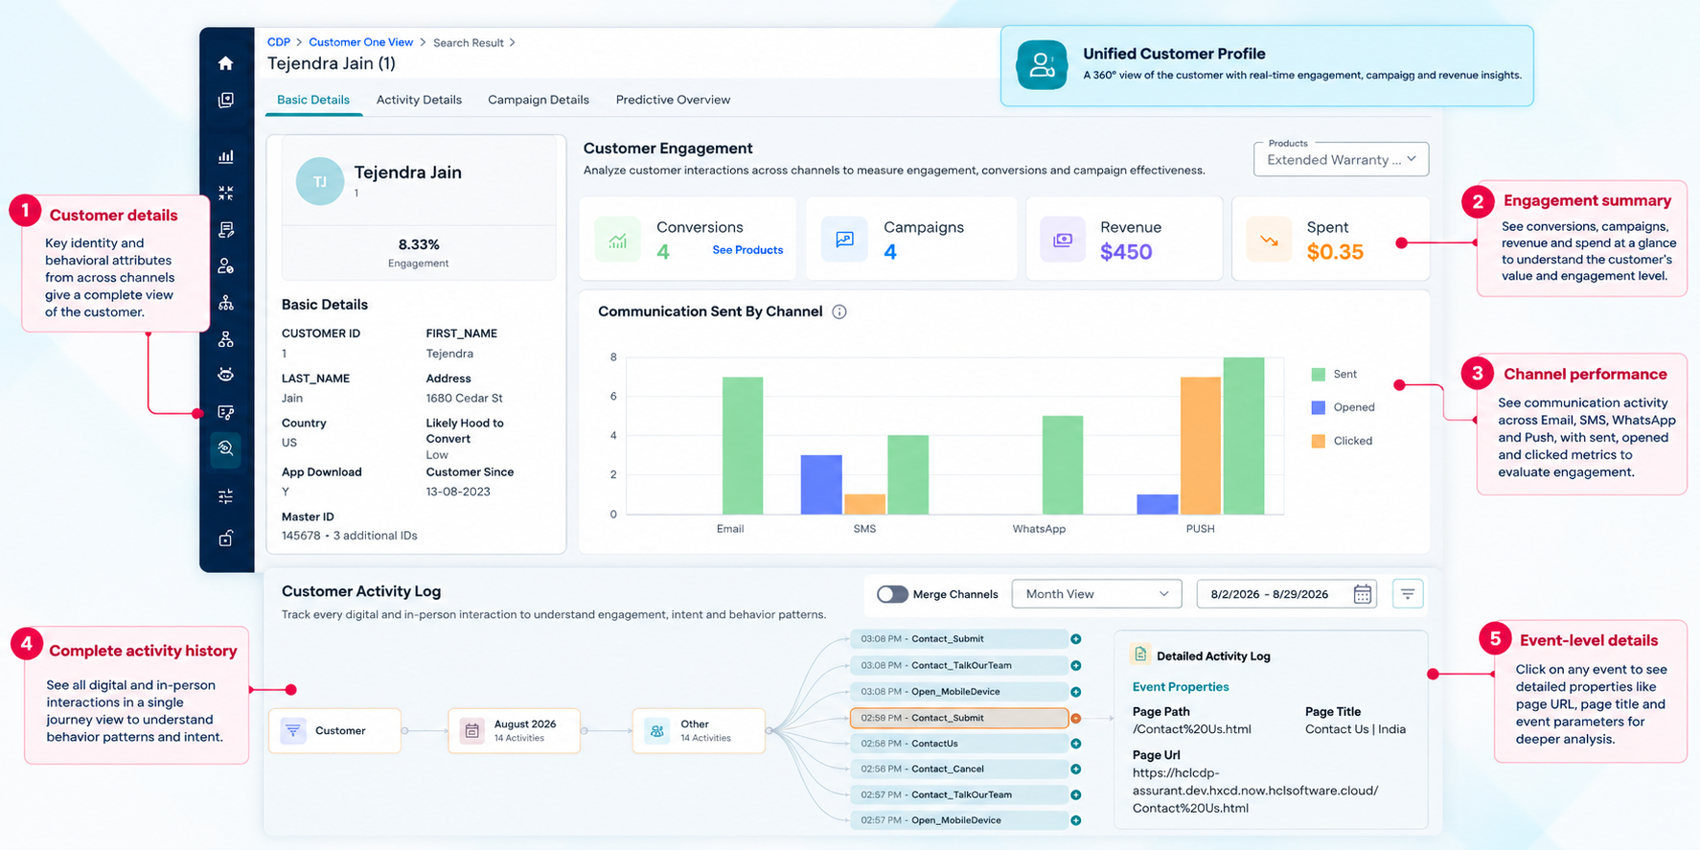Select the 03:08 PM Contact_TalkOurTeam event
This screenshot has height=850, width=1700.
click(x=959, y=665)
